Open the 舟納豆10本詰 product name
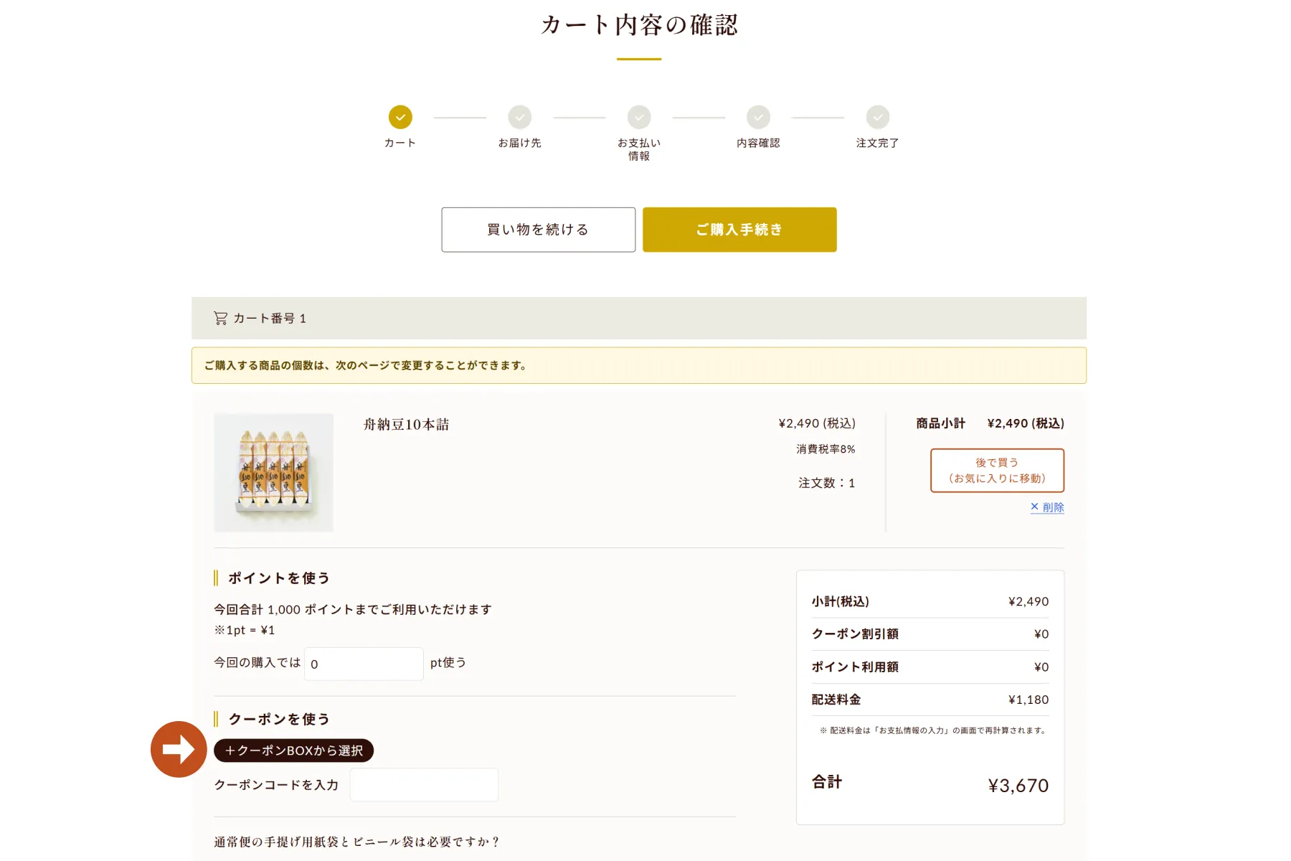This screenshot has height=861, width=1291. 406,425
